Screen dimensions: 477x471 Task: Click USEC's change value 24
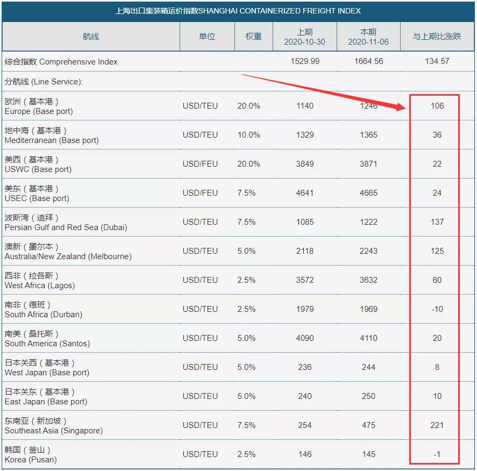click(x=437, y=193)
